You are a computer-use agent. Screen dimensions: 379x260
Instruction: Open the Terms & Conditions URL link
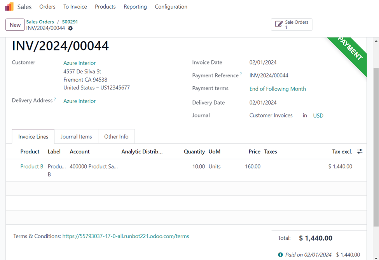pyautogui.click(x=126, y=236)
